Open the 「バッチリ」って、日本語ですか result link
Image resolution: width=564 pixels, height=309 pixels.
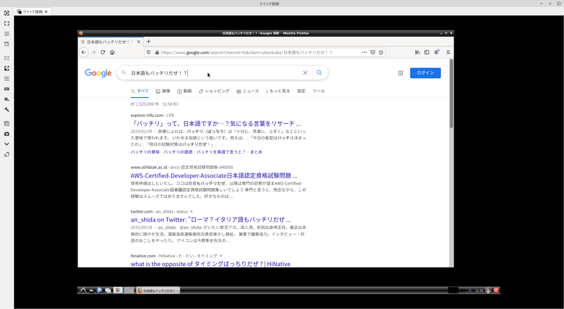click(216, 124)
